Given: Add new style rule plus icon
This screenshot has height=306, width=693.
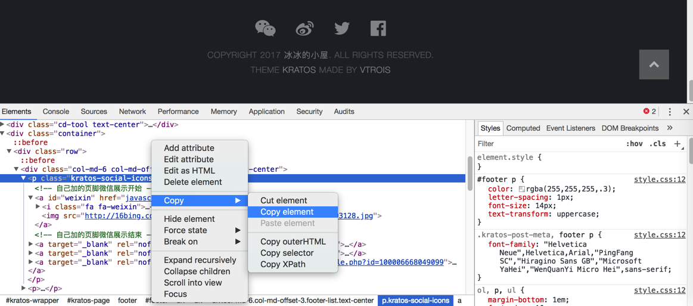Looking at the screenshot, I should 677,144.
